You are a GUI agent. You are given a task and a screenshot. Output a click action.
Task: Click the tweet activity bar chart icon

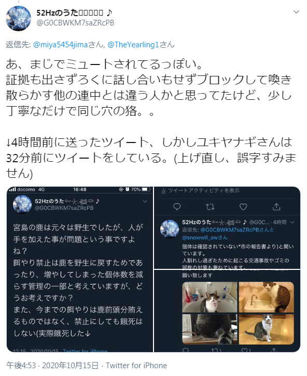pyautogui.click(x=163, y=191)
